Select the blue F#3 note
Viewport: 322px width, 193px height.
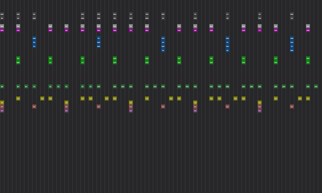[x=163, y=38]
